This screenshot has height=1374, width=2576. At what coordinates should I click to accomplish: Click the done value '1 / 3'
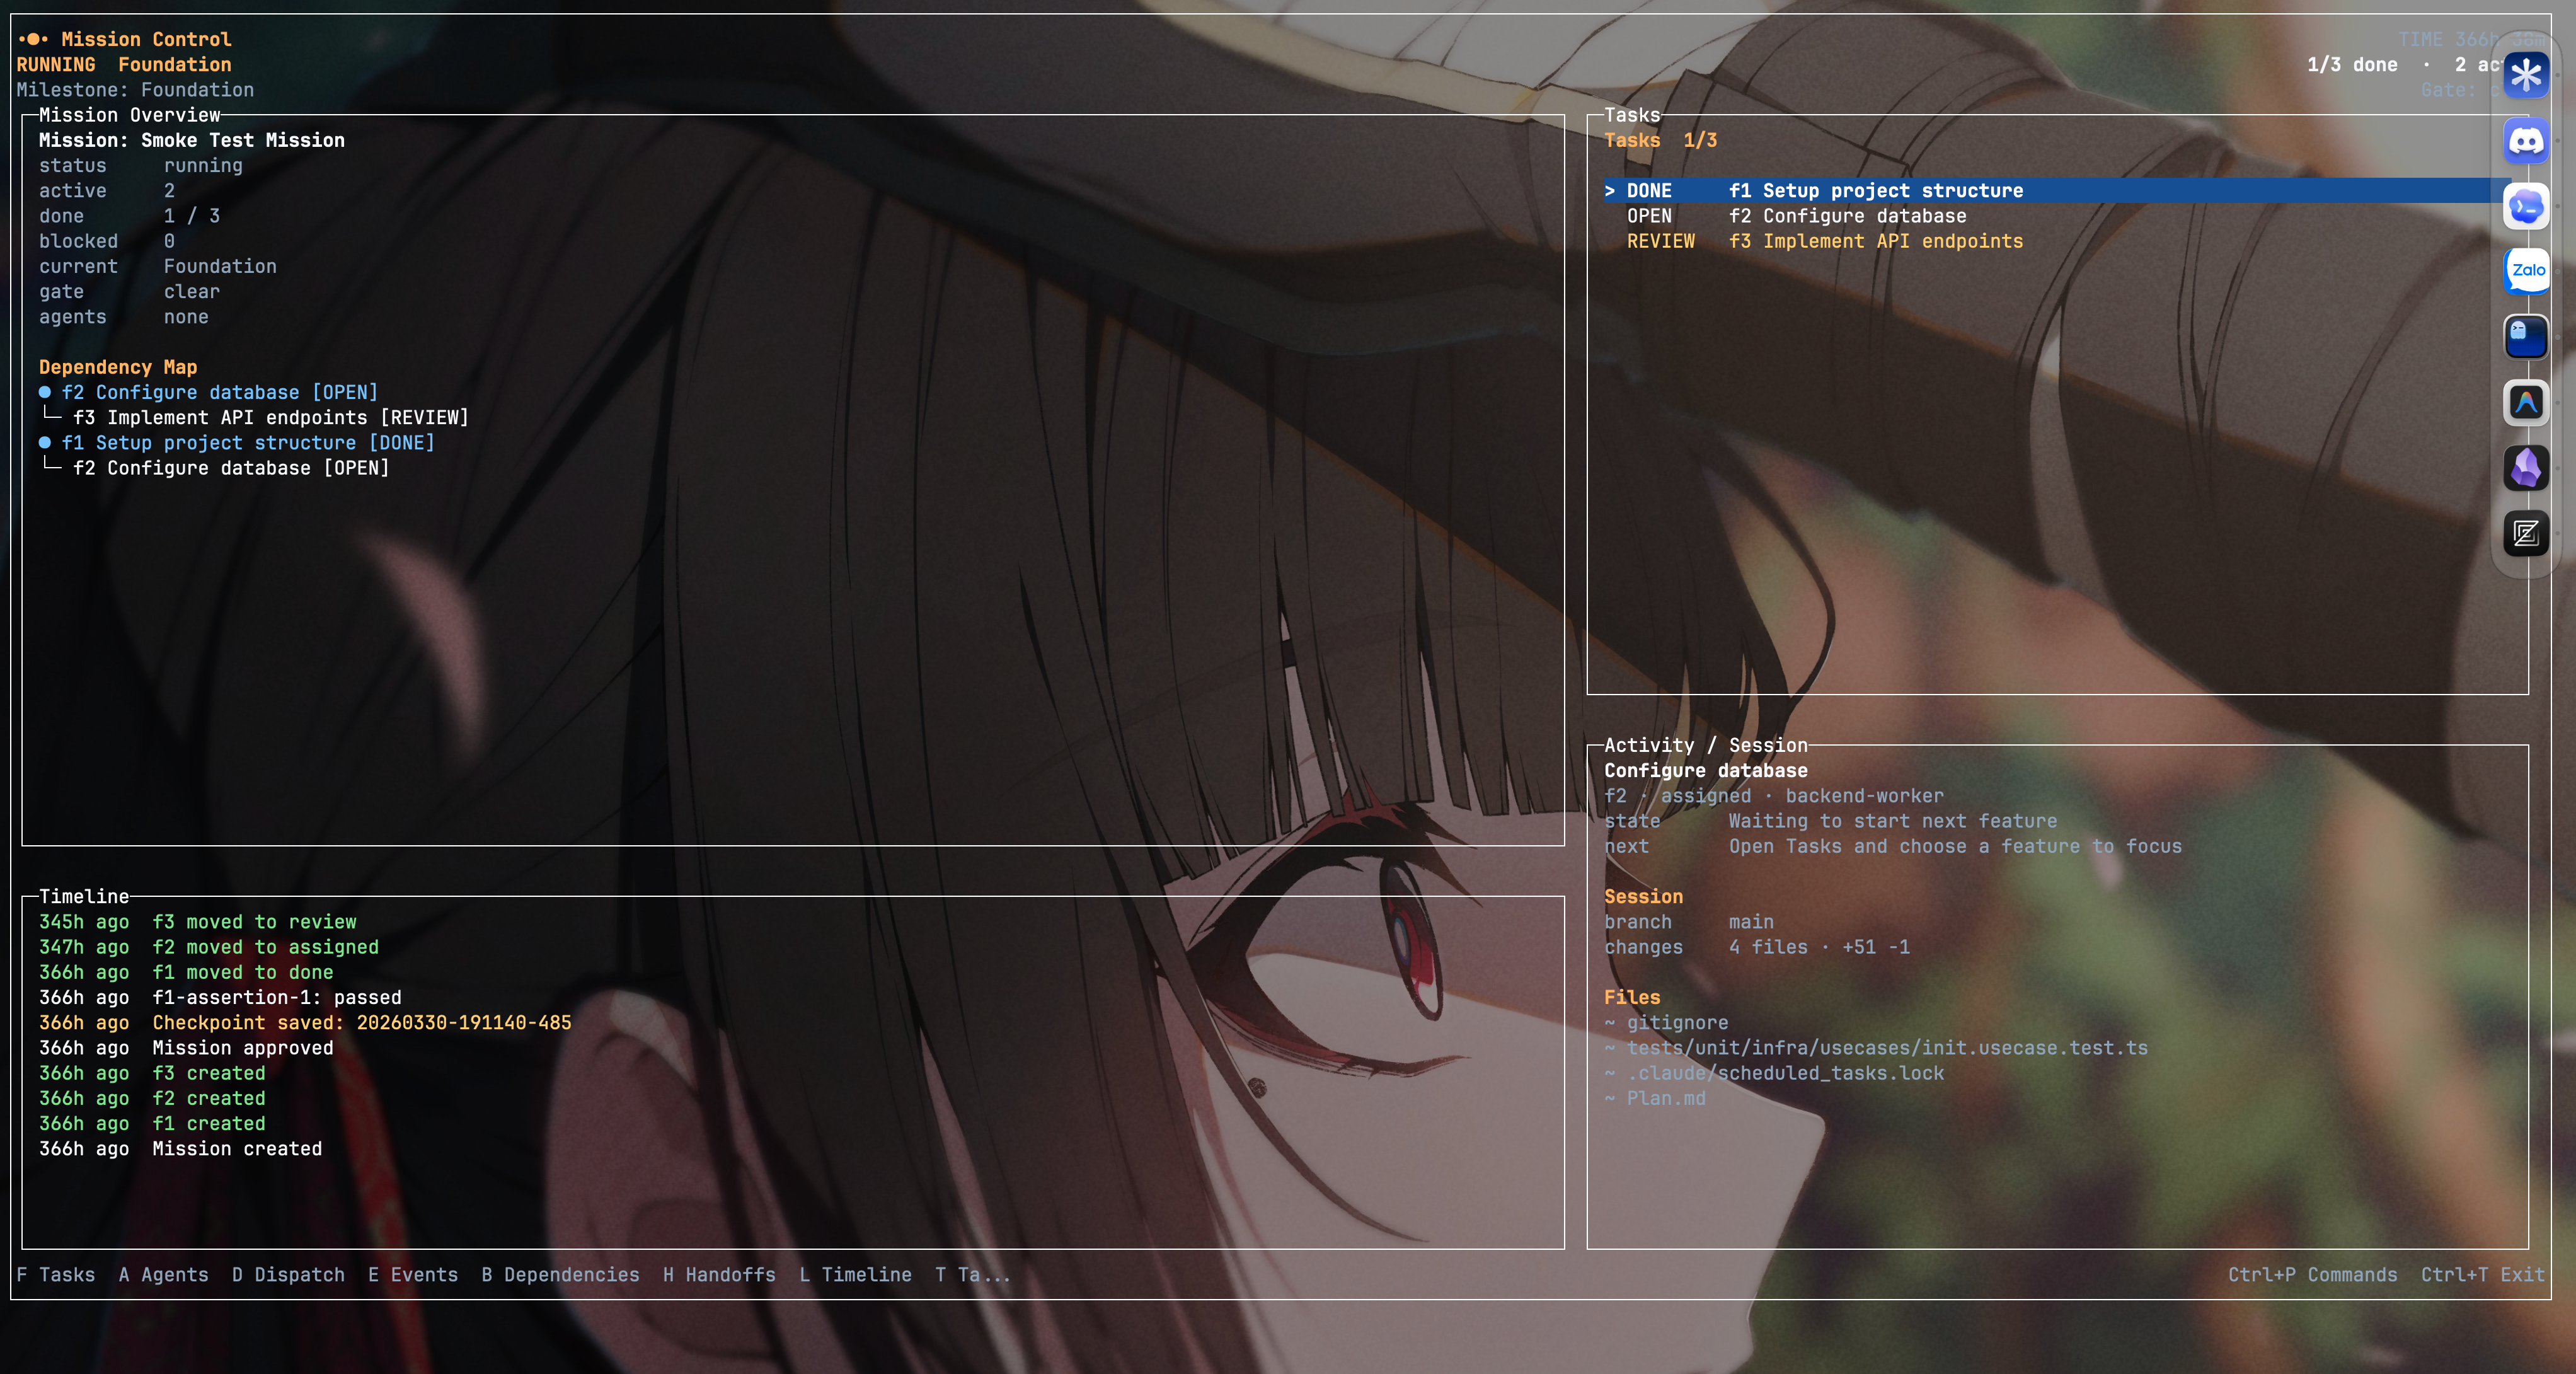click(x=192, y=215)
